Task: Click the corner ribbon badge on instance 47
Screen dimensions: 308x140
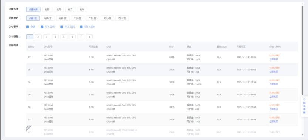Action: pos(28,128)
